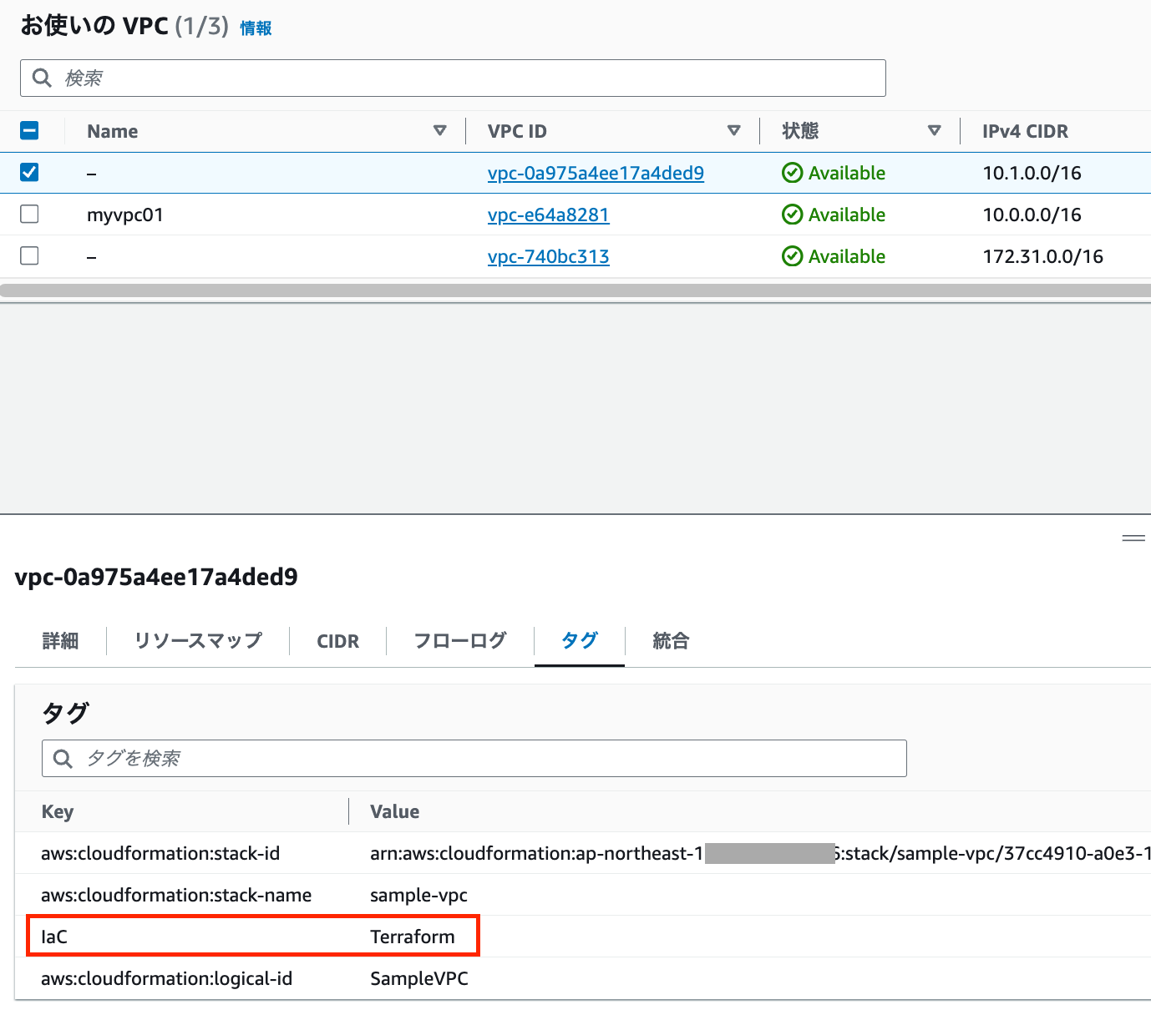Viewport: 1151px width, 1010px height.
Task: Click the tag search magnifier icon
Action: click(63, 758)
